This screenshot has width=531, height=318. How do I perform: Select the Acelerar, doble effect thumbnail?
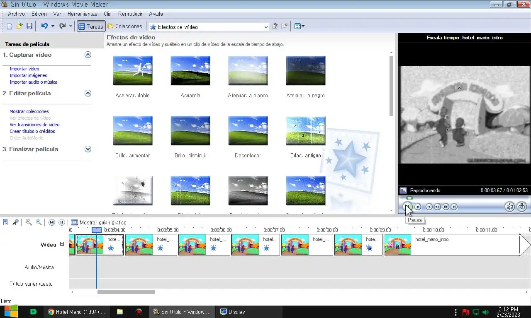133,71
